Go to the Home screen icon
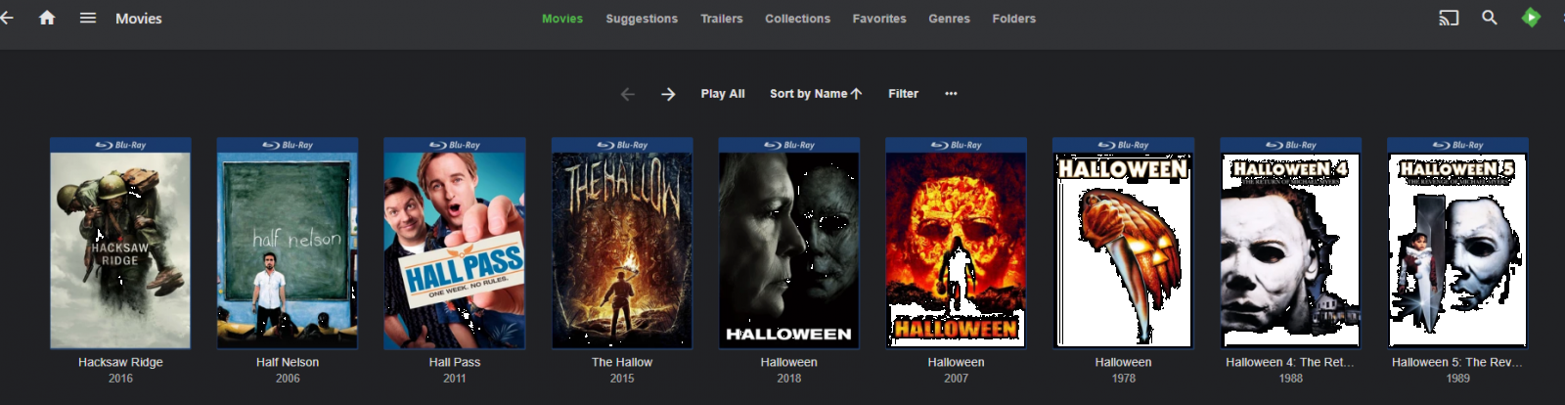The width and height of the screenshot is (1565, 405). 47,18
